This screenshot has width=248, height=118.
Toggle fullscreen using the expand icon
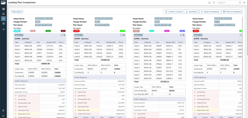pyautogui.click(x=214, y=3)
